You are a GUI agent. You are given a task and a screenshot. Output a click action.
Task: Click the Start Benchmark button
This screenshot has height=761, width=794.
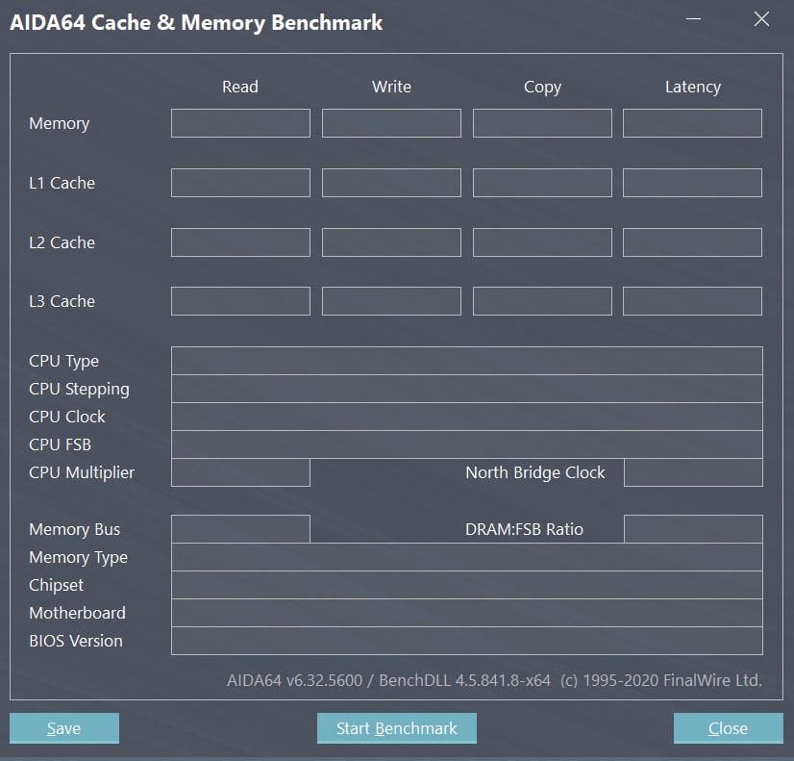click(x=397, y=728)
